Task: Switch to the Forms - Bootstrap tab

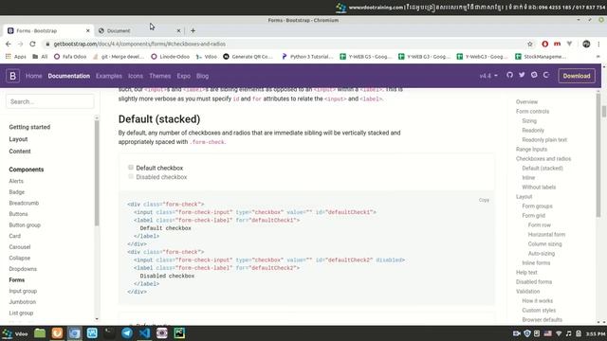Action: click(48, 30)
